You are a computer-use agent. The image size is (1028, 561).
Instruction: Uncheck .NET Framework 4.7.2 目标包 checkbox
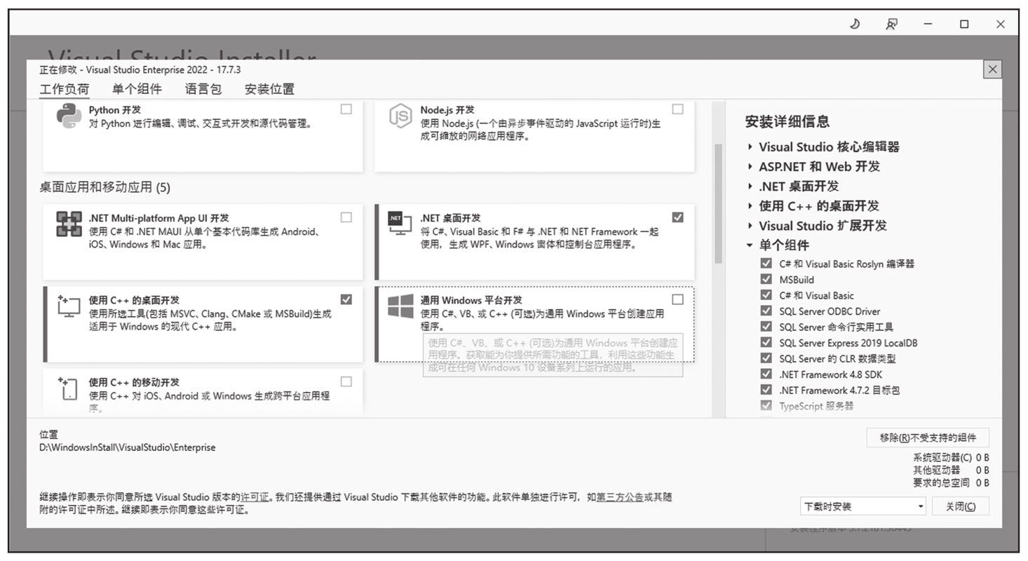(x=766, y=390)
